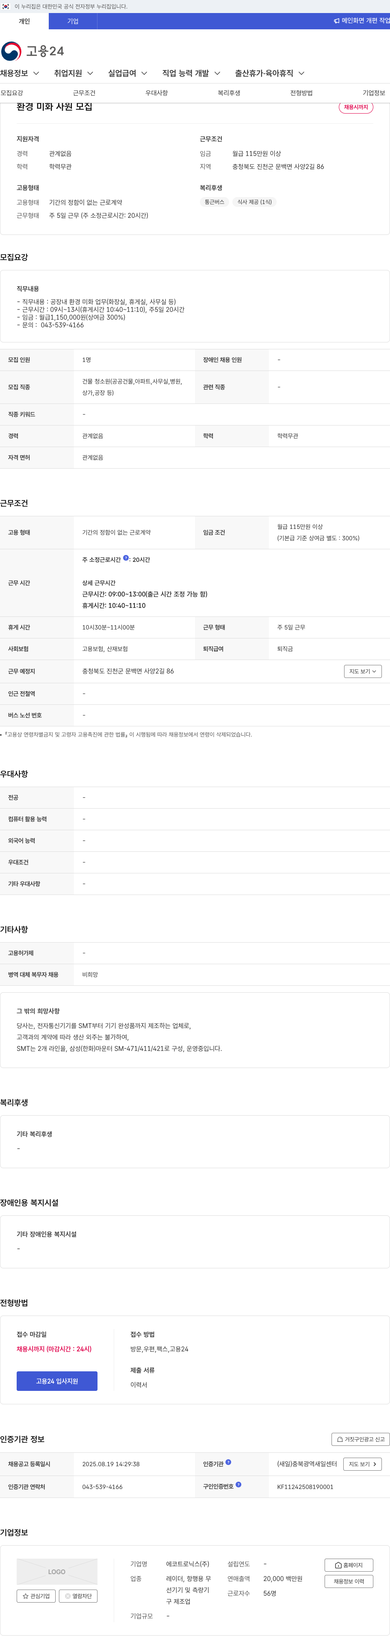Click the help icon beside 구인인증번호
The height and width of the screenshot is (1636, 390).
(238, 1485)
